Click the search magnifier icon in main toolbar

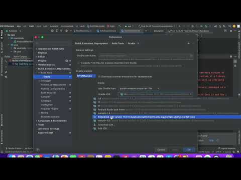(x=229, y=26)
